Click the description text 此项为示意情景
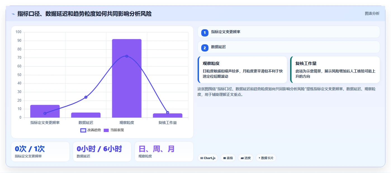Image resolution: width=391 pixels, height=173 pixels. (335, 74)
